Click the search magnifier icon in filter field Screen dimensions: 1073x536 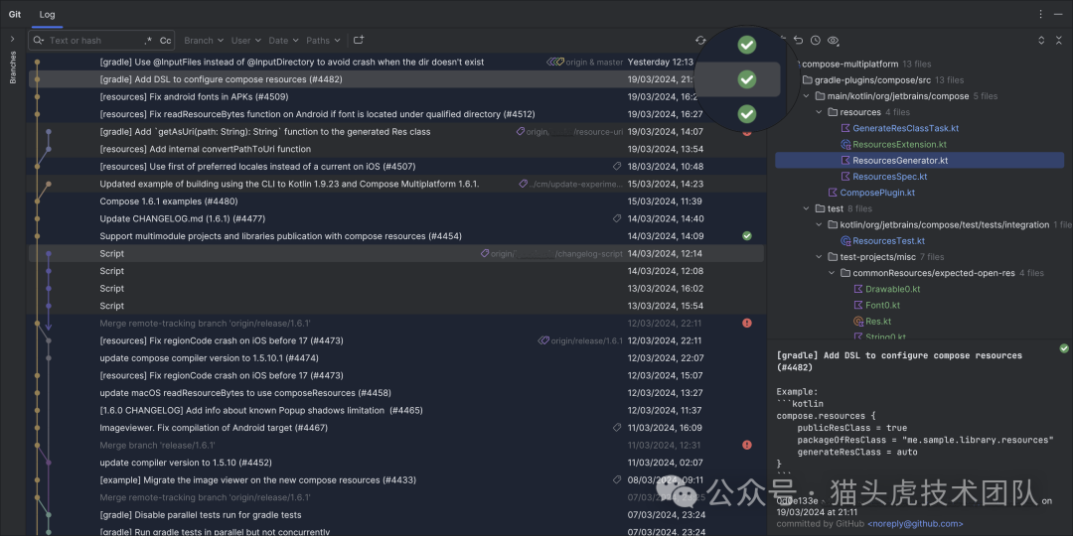39,41
